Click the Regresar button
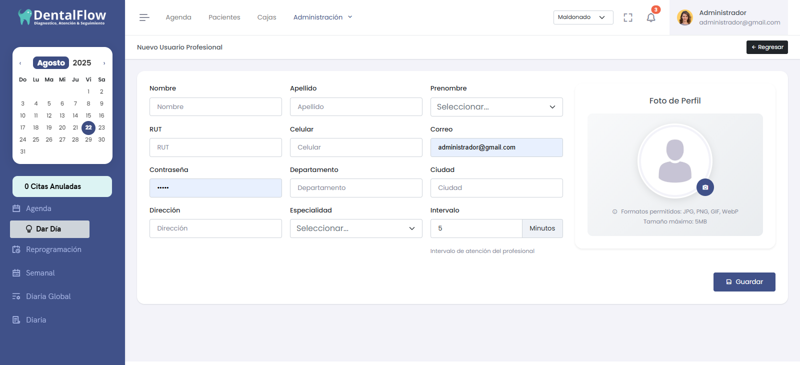The image size is (800, 365). click(766, 47)
